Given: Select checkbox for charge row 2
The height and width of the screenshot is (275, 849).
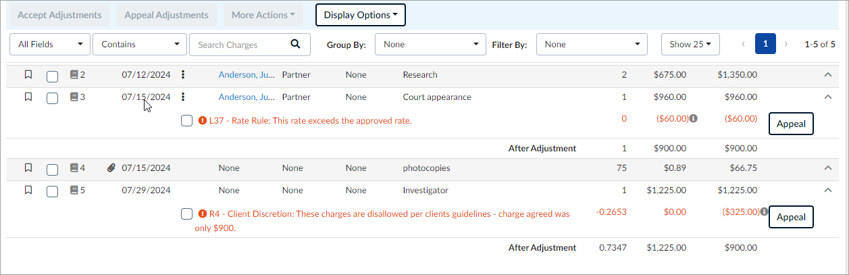Looking at the screenshot, I should pyautogui.click(x=52, y=76).
